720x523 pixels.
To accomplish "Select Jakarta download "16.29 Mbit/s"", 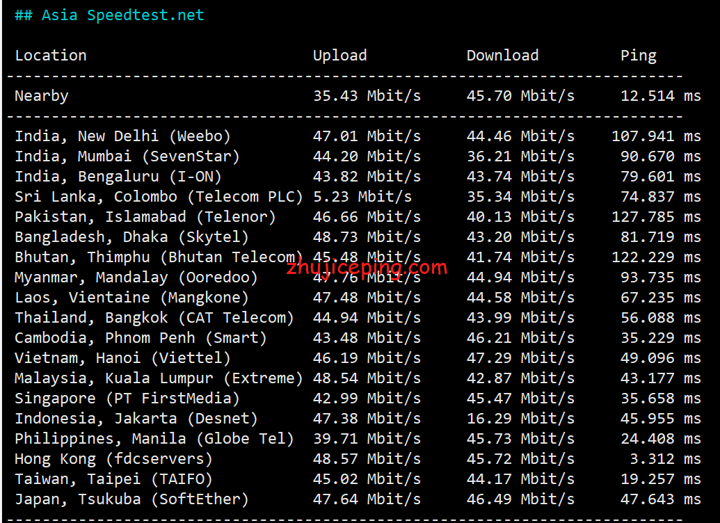I will coord(520,419).
